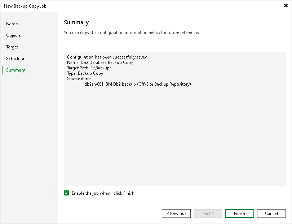Switch to the Schedule step
Screen dimensions: 292x224
[x=15, y=59]
